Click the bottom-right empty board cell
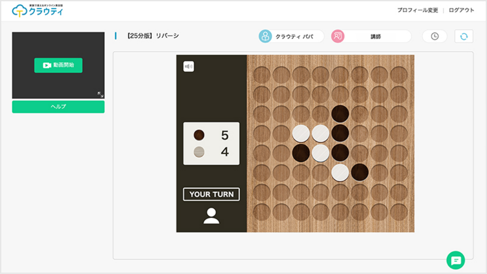The image size is (487, 274). 399,212
